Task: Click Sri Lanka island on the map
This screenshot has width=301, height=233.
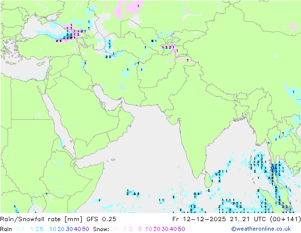Action: [x=209, y=180]
